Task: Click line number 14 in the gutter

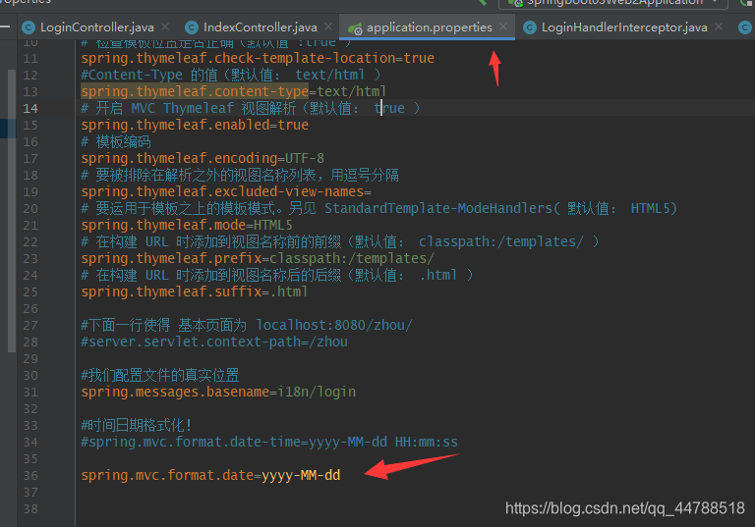Action: coord(30,109)
